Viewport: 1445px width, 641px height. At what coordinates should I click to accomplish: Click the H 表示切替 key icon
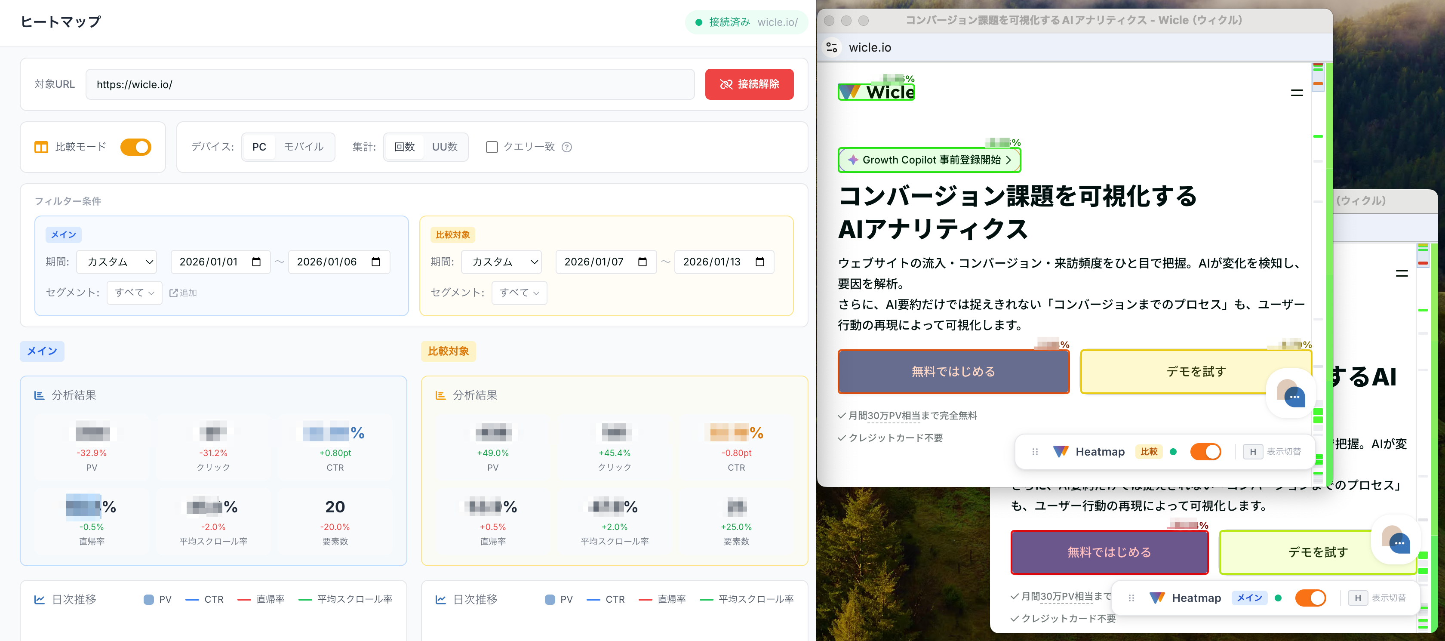coord(1253,452)
